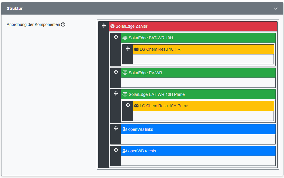Image resolution: width=284 pixels, height=178 pixels.
Task: Click the Anordnung der Komponenten label
Action: (x=33, y=25)
